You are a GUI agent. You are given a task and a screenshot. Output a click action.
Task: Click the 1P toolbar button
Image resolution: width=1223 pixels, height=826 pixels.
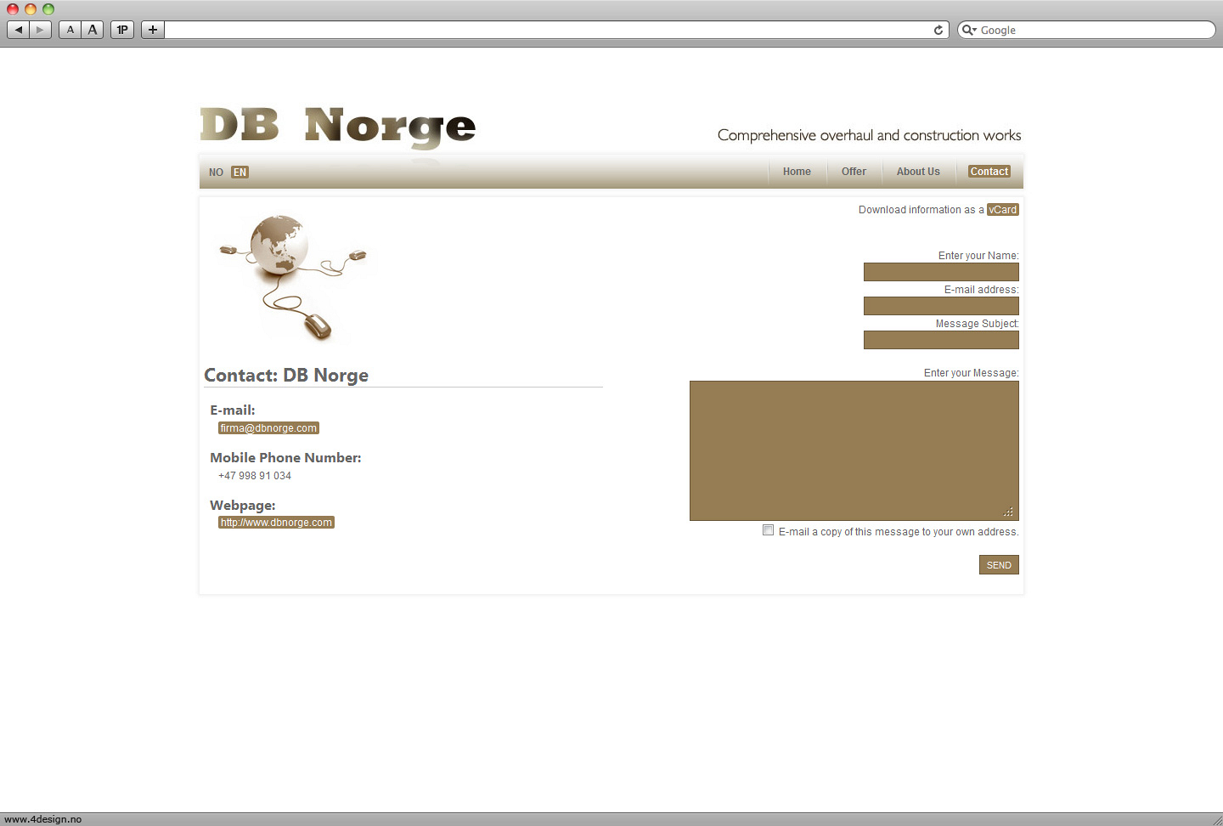pos(122,30)
